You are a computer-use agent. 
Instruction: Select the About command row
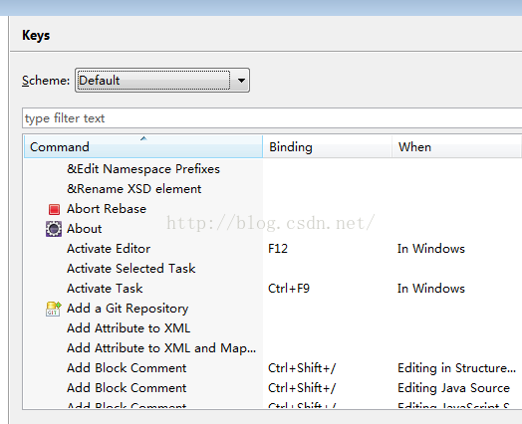tap(84, 229)
